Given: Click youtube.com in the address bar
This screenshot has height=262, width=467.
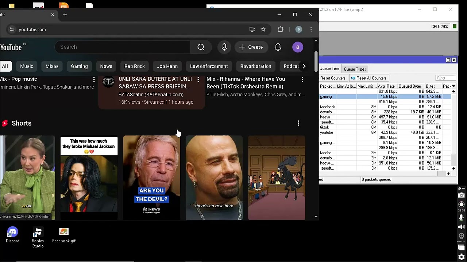Looking at the screenshot, I should [x=32, y=29].
